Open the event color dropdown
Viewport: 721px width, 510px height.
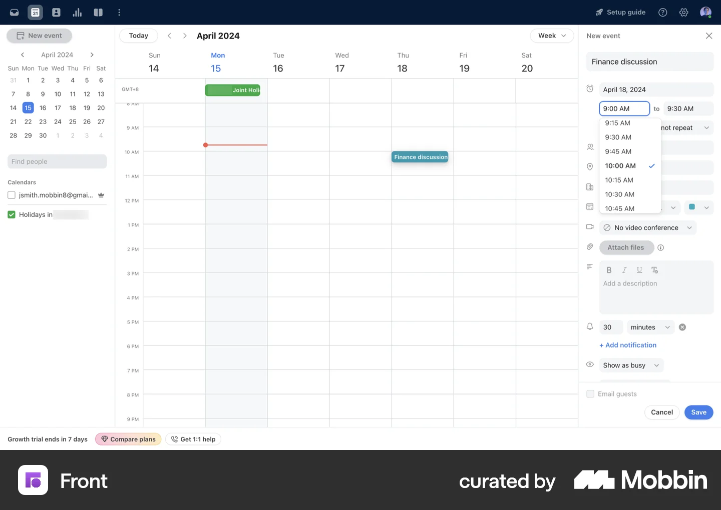point(698,207)
